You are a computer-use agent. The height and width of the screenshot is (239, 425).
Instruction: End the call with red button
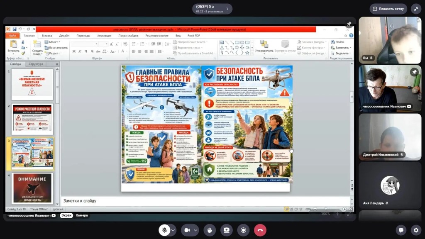(260, 230)
